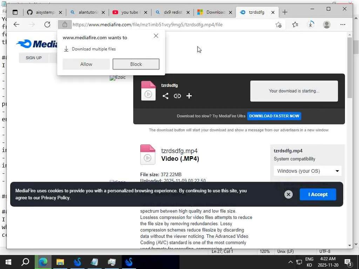Click the taskbar clock 4:22 AM
This screenshot has width=359, height=269.
point(328,259)
